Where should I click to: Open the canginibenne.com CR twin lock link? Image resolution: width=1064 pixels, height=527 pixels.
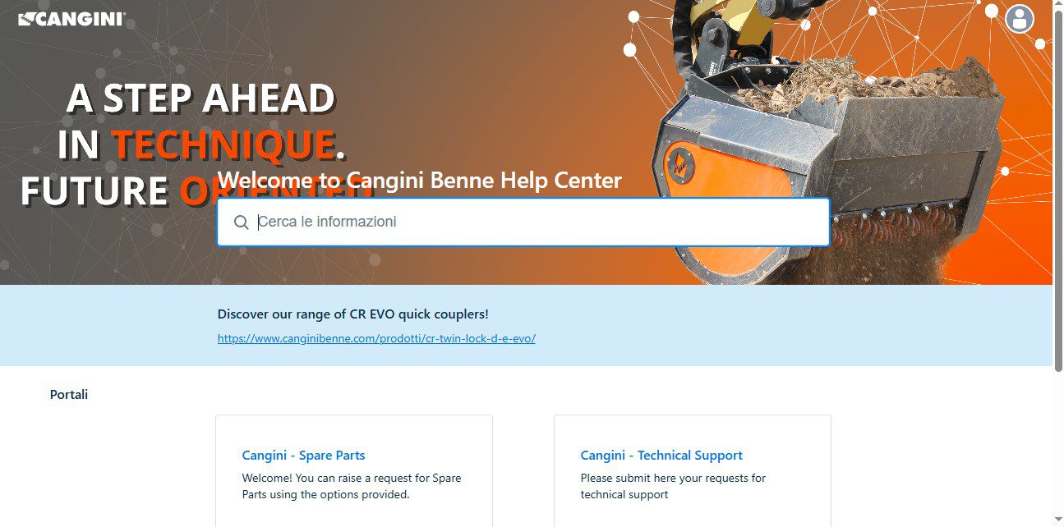point(376,338)
